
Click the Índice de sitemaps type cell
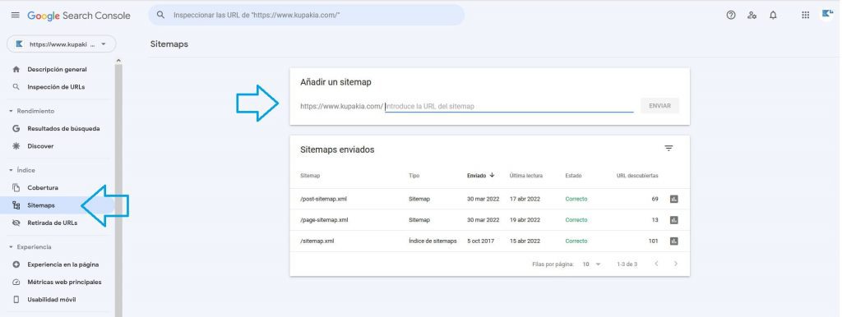[433, 241]
